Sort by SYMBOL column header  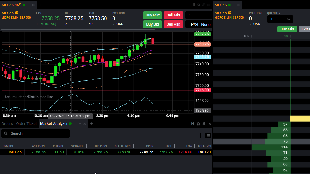(8, 146)
